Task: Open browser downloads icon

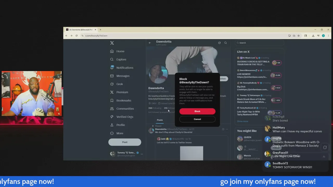Action: pyautogui.click(x=313, y=36)
